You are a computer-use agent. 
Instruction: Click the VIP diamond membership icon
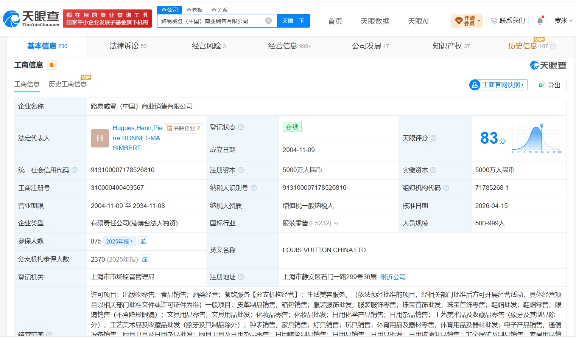point(459,20)
